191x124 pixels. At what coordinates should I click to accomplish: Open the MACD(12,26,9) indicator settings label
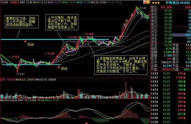(9, 100)
